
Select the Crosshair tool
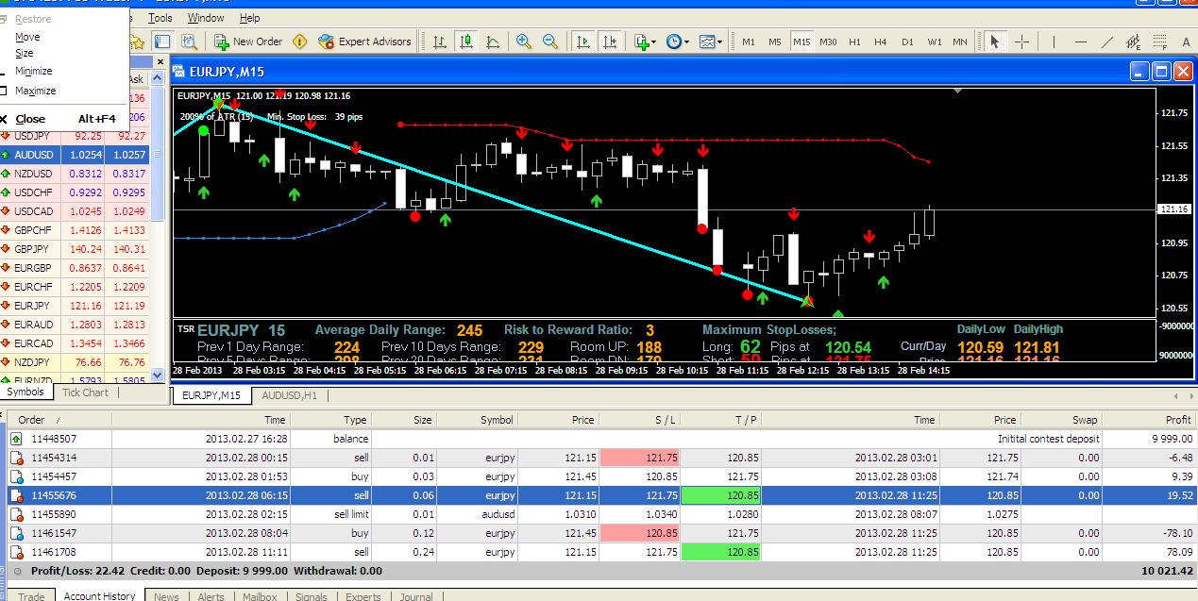[x=1021, y=42]
